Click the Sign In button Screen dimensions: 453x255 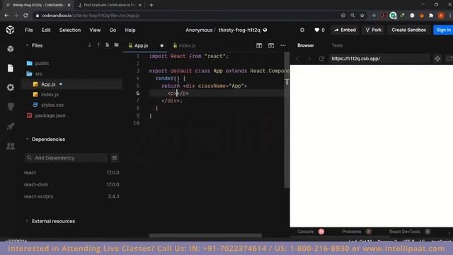pos(443,30)
